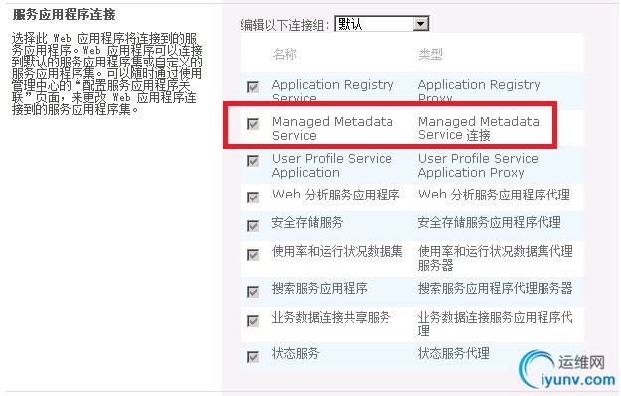Viewport: 621px width, 396px height.
Task: Click the 服务应用程序连接 section heading
Action: 65,15
